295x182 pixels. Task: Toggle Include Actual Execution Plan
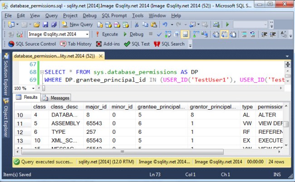click(196, 34)
